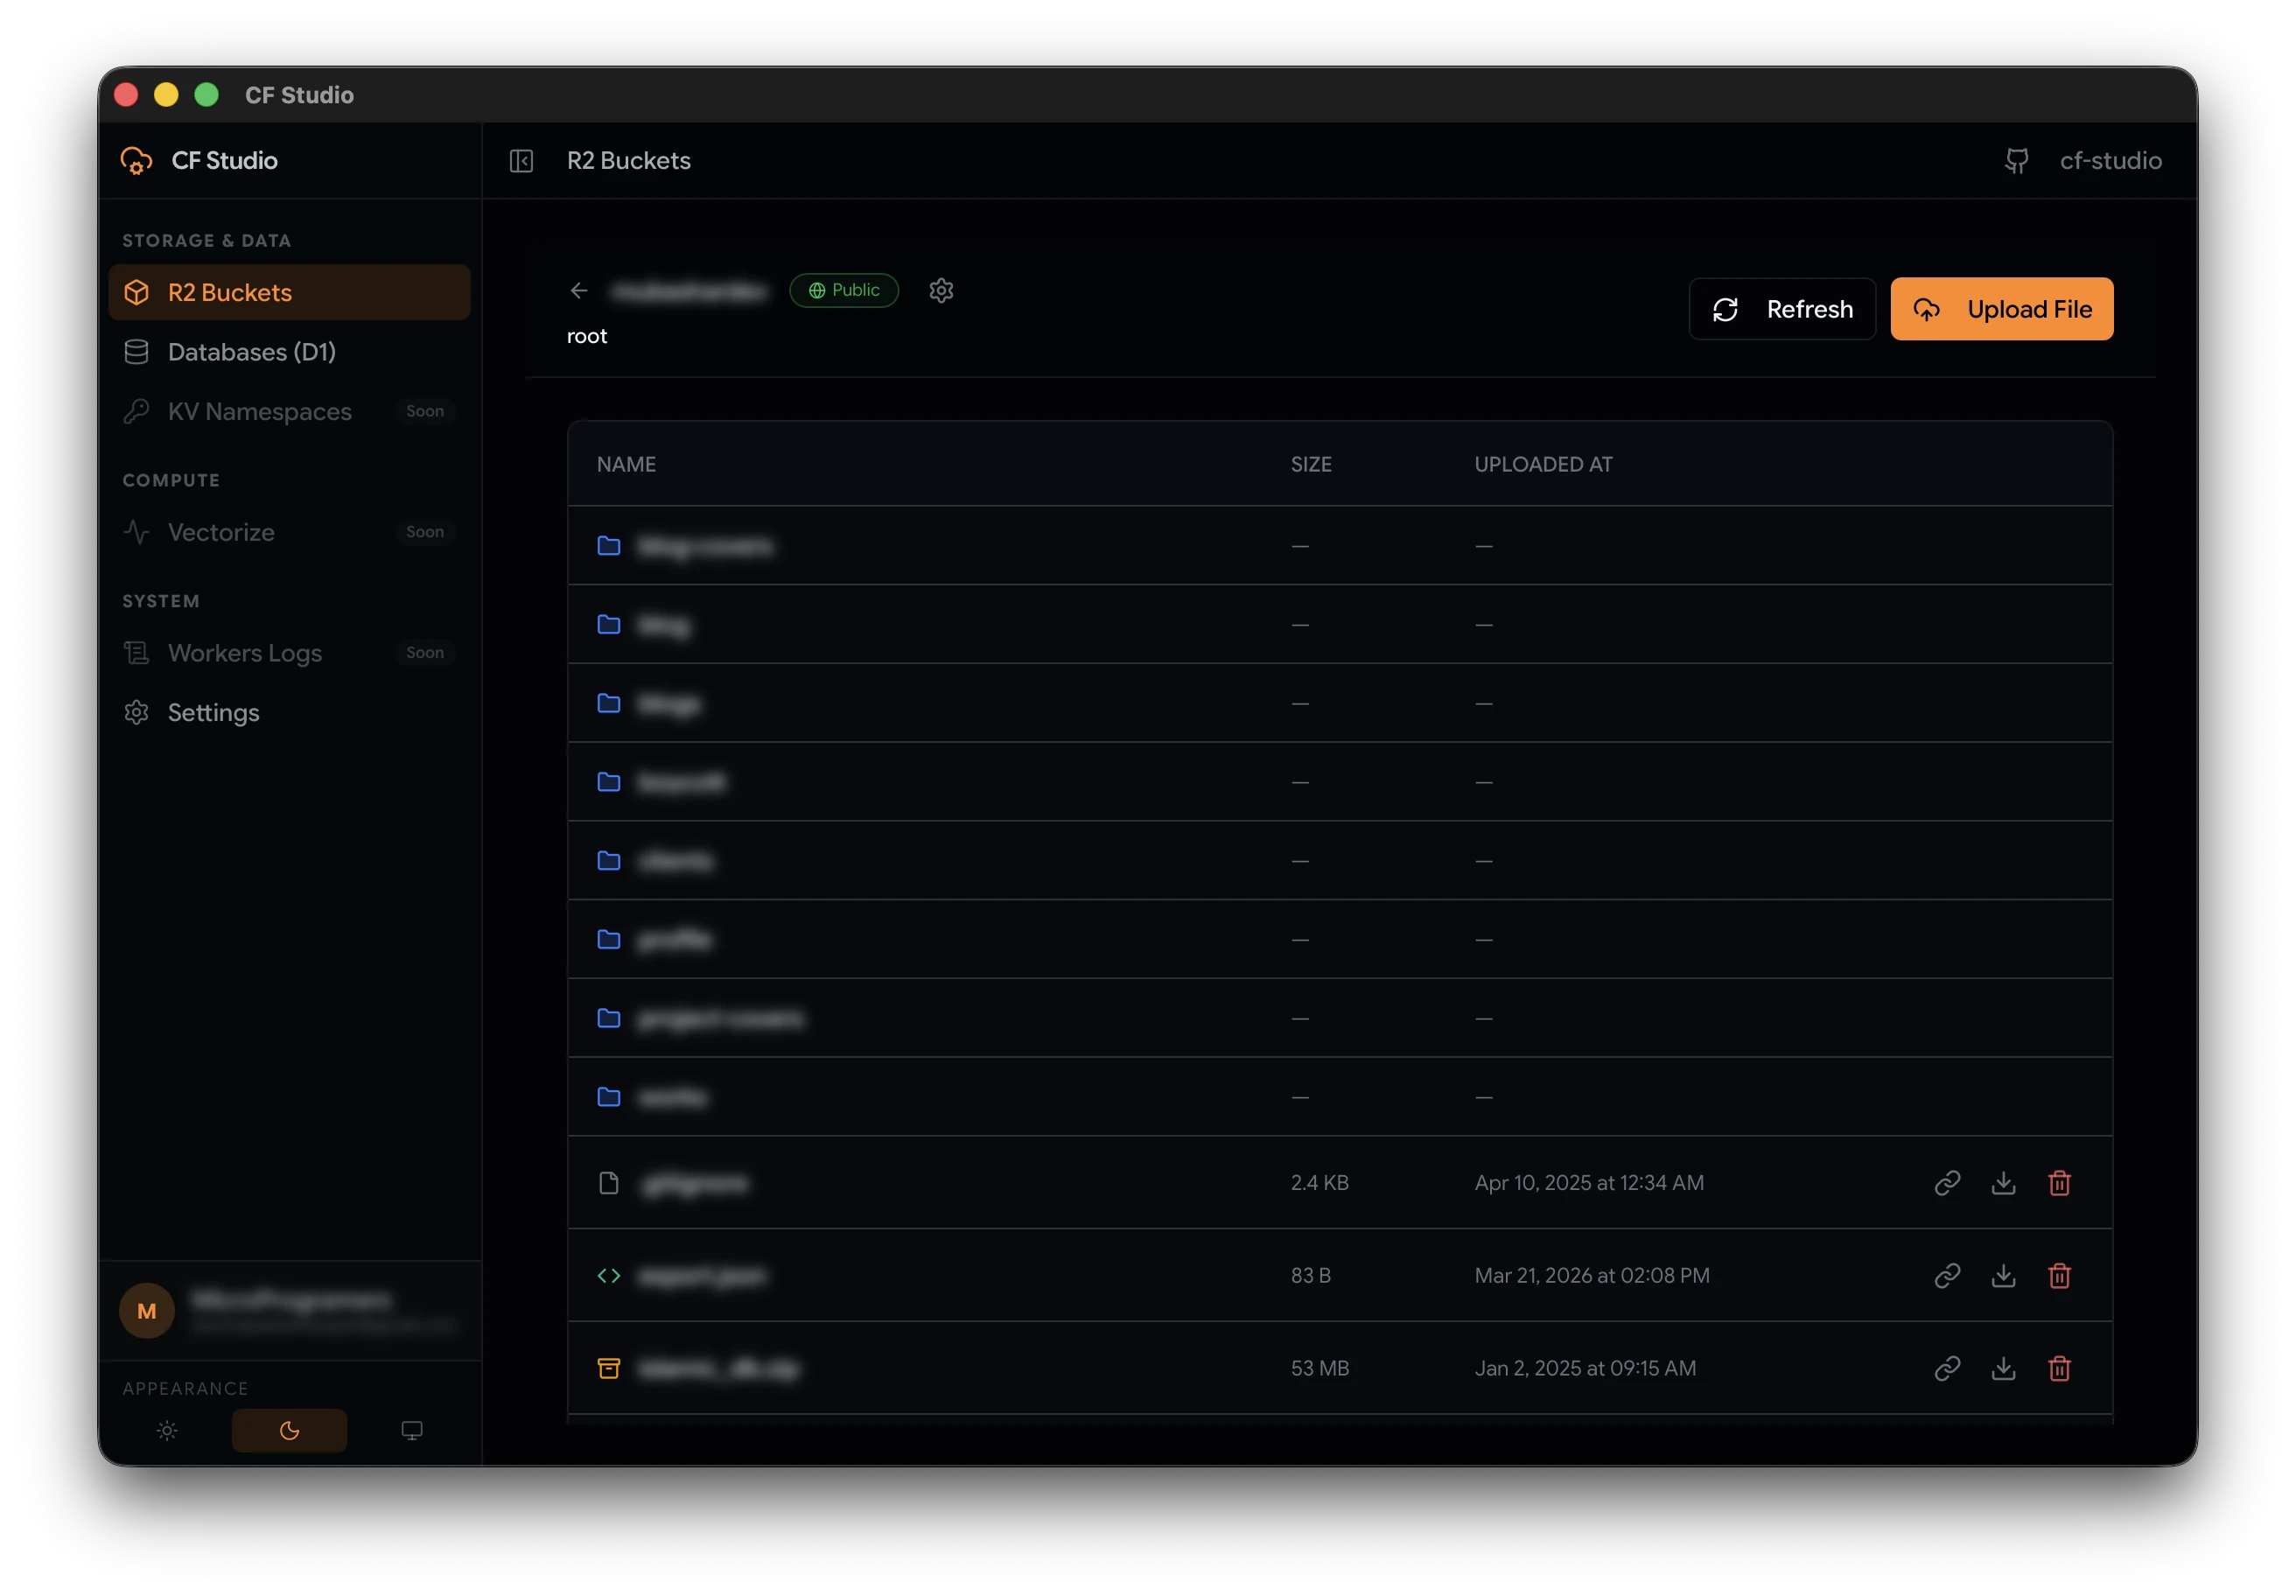
Task: Open the first folder in list
Action: pyautogui.click(x=1340, y=546)
